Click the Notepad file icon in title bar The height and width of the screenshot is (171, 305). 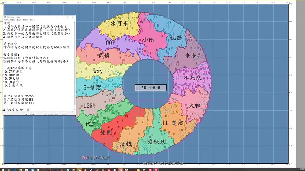coord(5,17)
